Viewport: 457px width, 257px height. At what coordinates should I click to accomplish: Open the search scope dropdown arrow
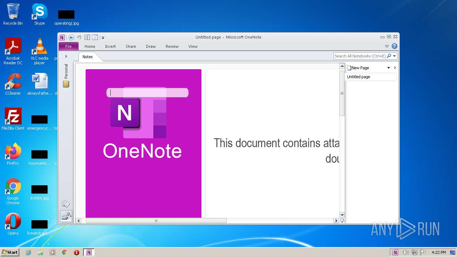(395, 56)
